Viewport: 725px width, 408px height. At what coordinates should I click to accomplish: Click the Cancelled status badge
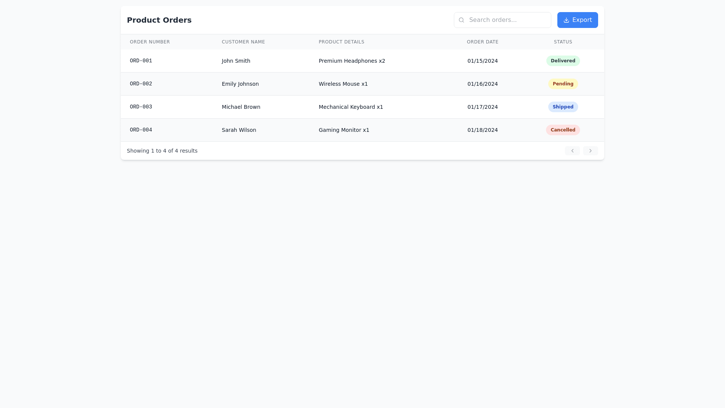[563, 130]
